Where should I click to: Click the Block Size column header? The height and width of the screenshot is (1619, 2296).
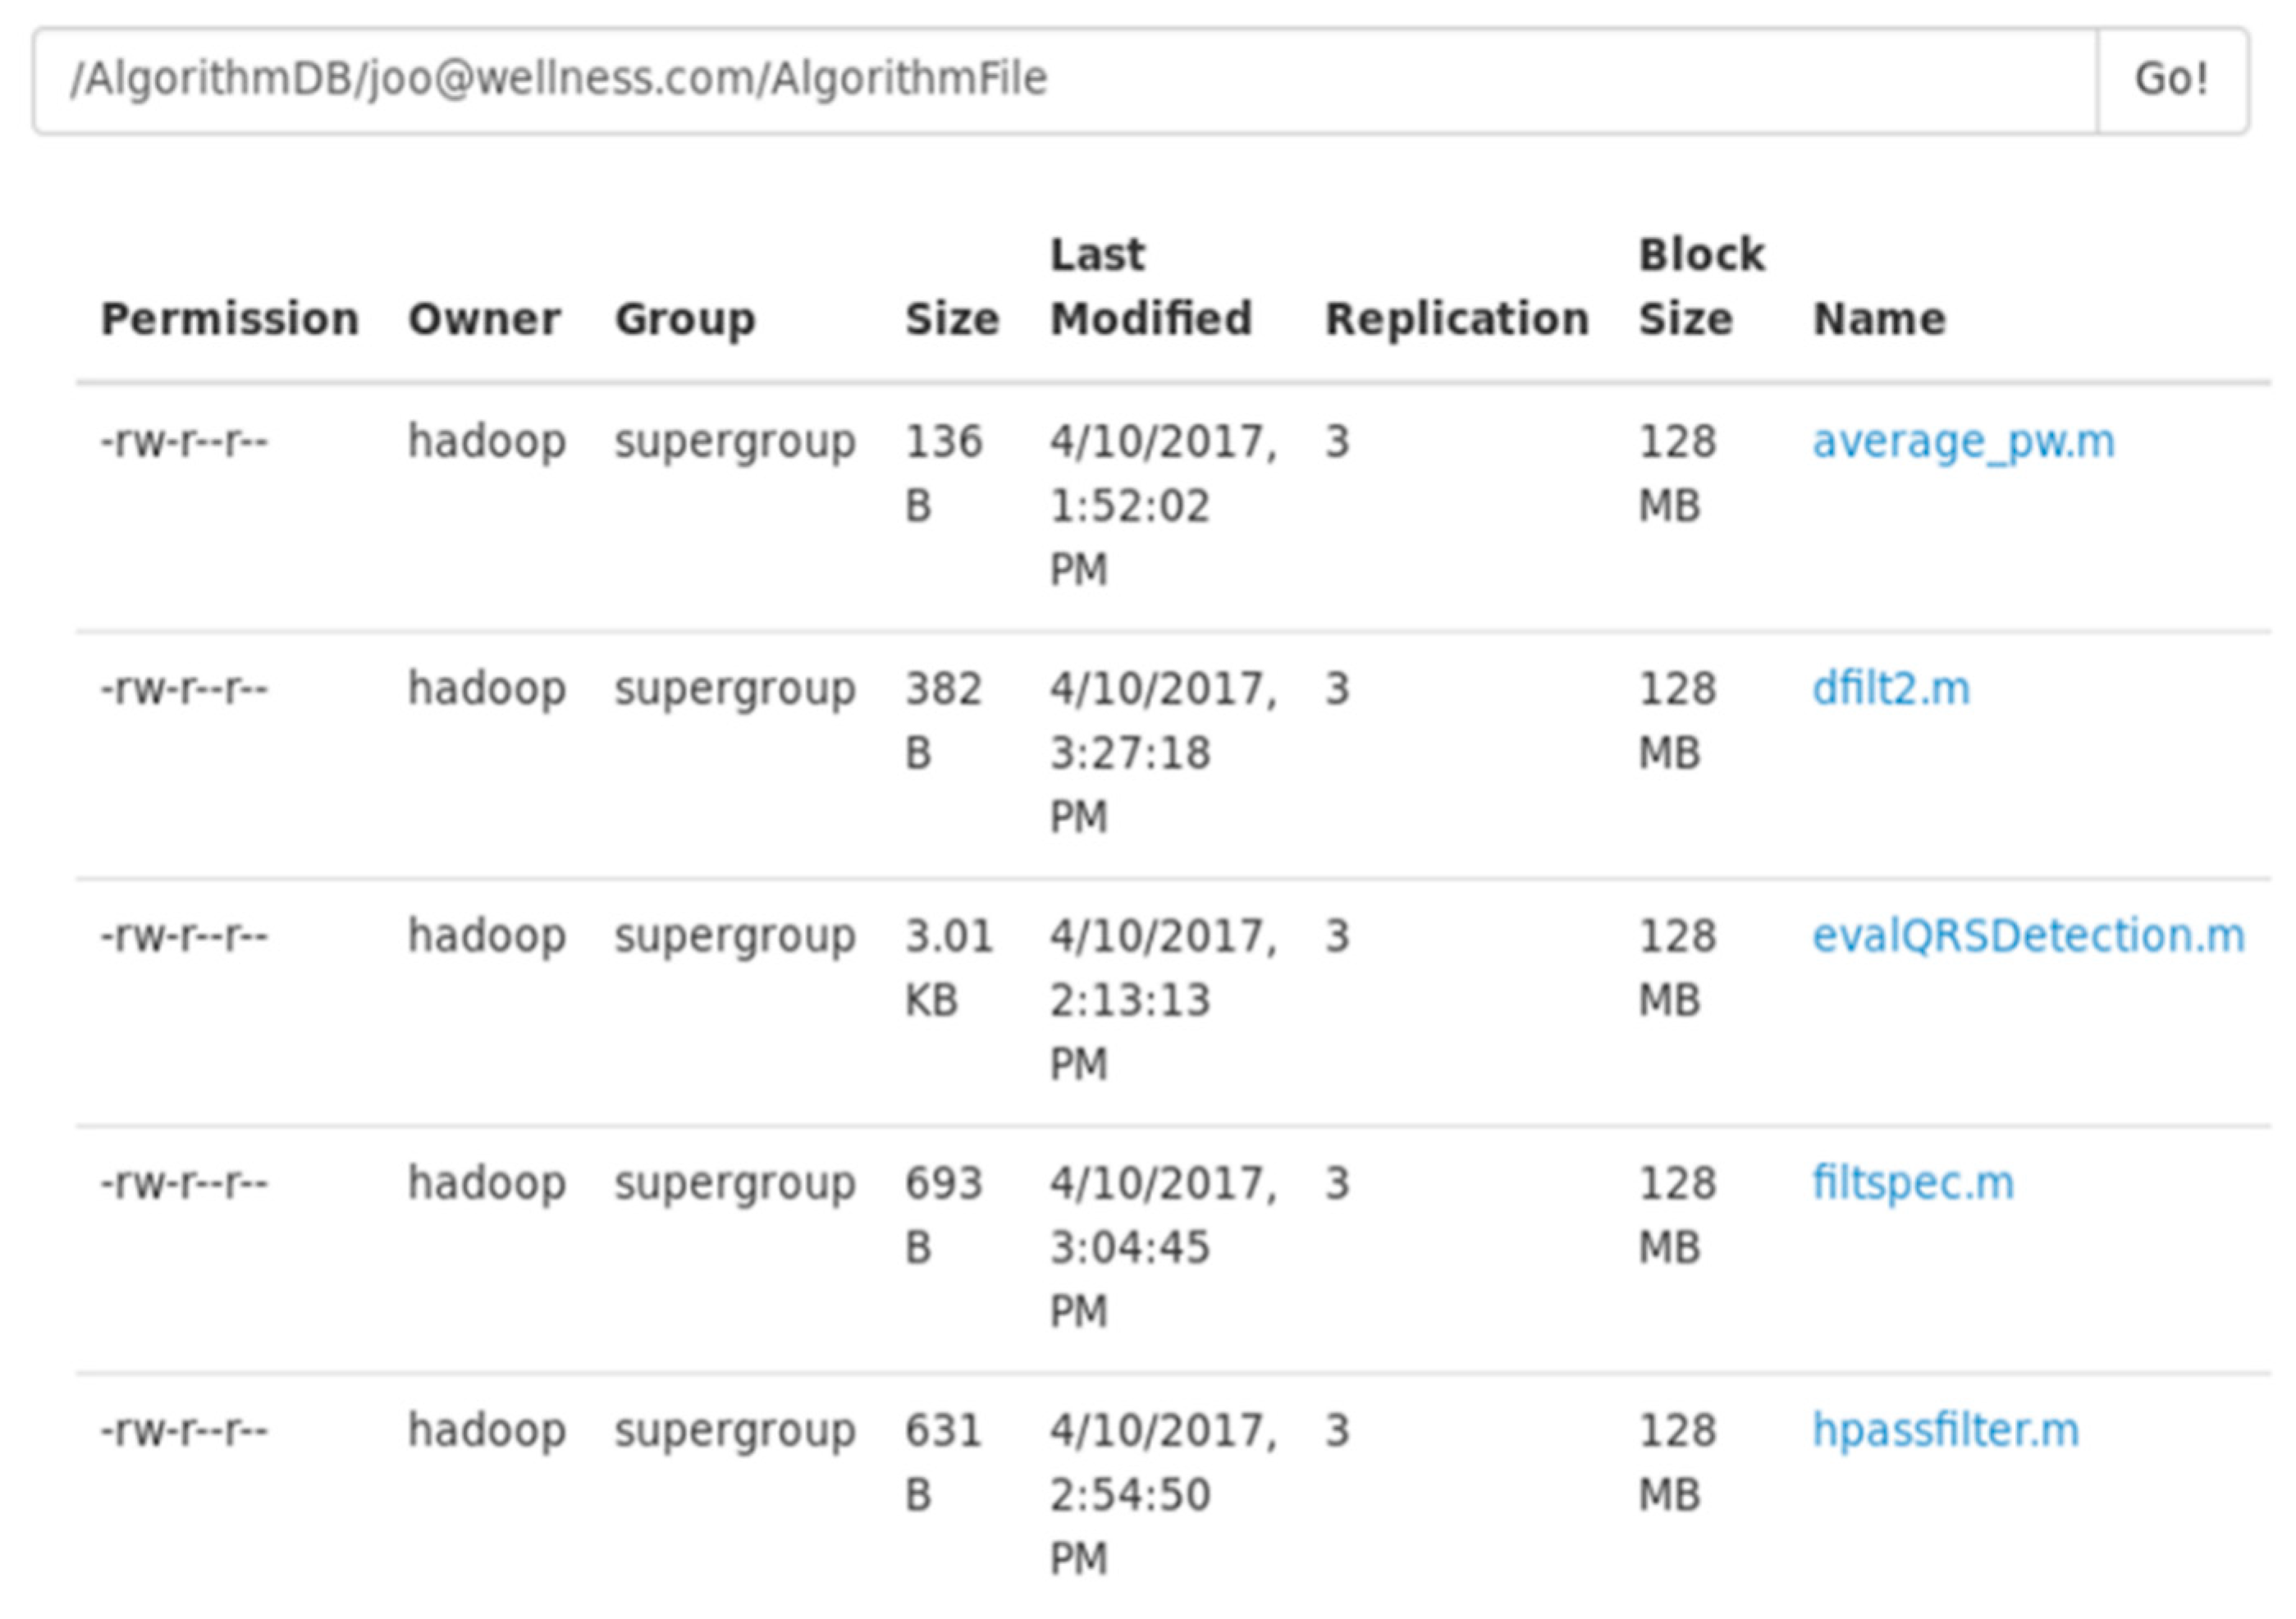coord(1700,287)
